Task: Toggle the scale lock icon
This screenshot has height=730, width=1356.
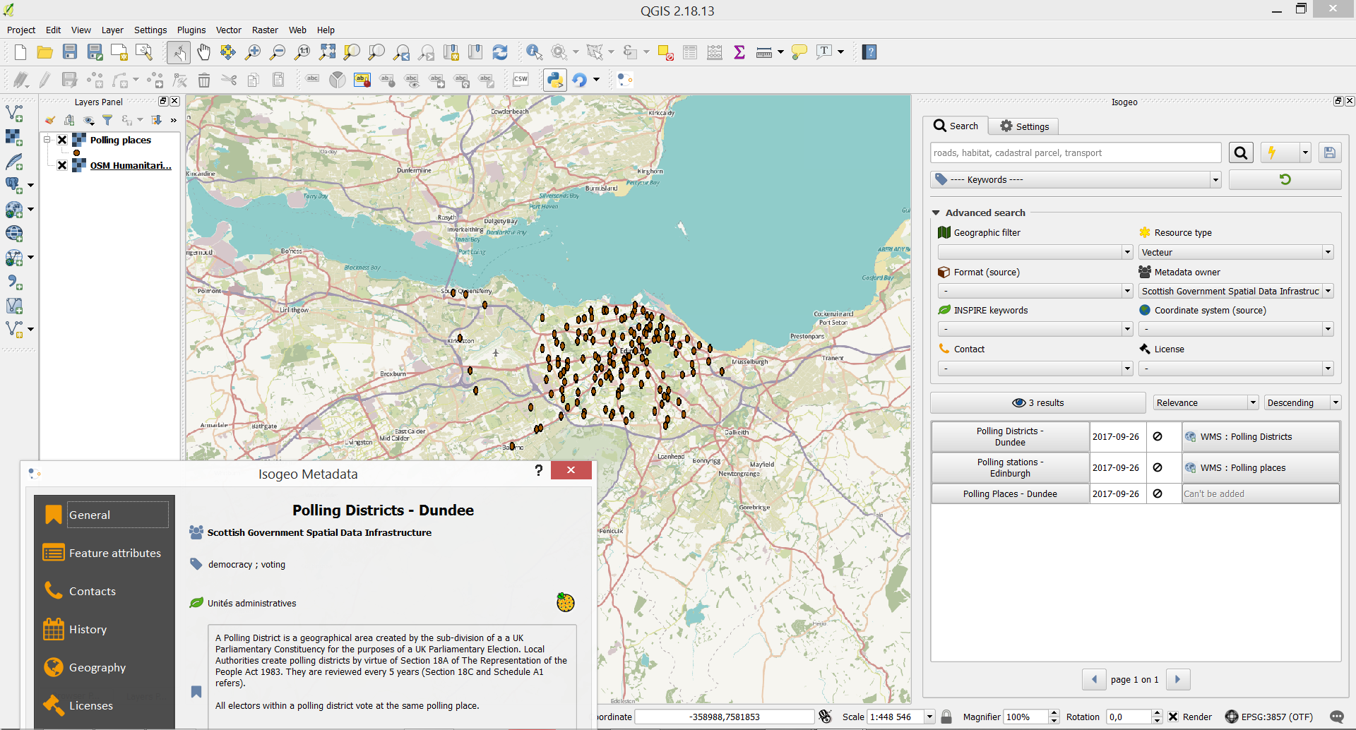Action: [947, 717]
